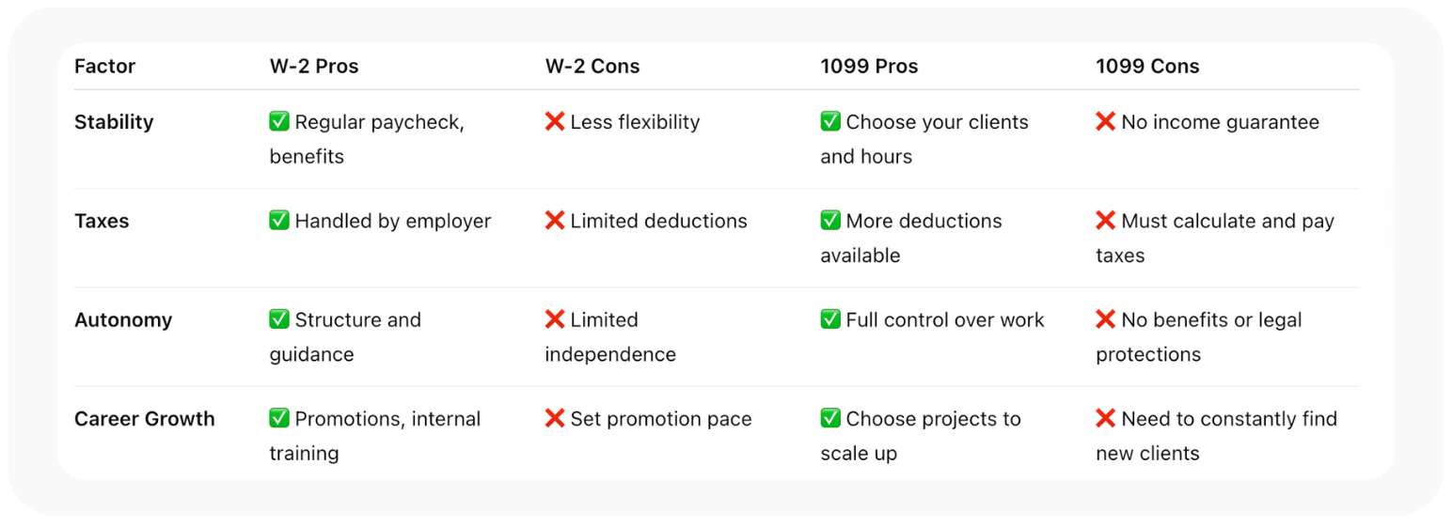The image size is (1453, 527).
Task: Select the "1099 Cons" column header
Action: click(x=1147, y=67)
